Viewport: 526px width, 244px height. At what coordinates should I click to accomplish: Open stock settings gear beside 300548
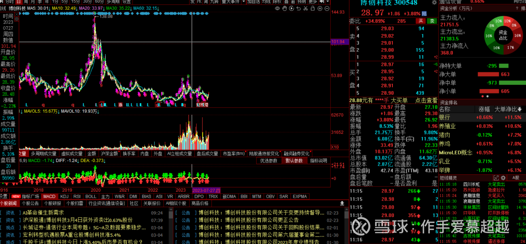coord(434,3)
